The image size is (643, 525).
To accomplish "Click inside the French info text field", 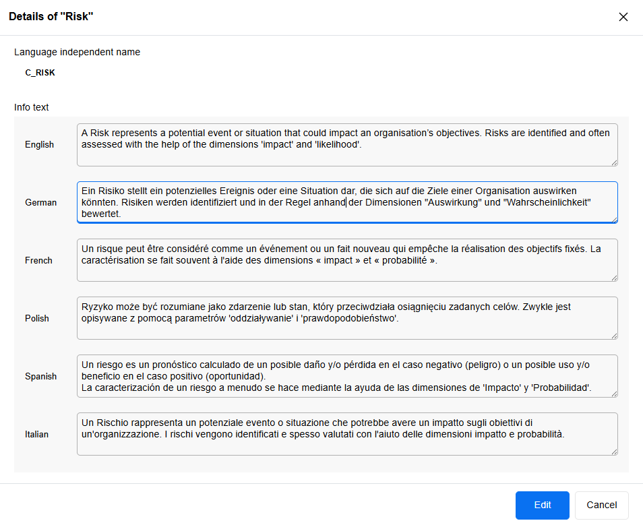I will 347,260.
